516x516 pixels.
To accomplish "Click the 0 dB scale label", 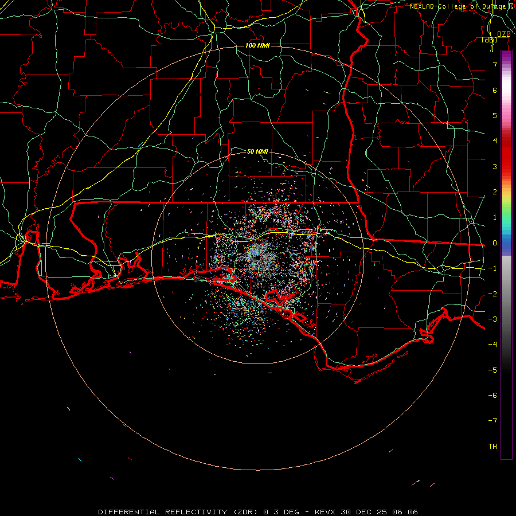I will [495, 243].
